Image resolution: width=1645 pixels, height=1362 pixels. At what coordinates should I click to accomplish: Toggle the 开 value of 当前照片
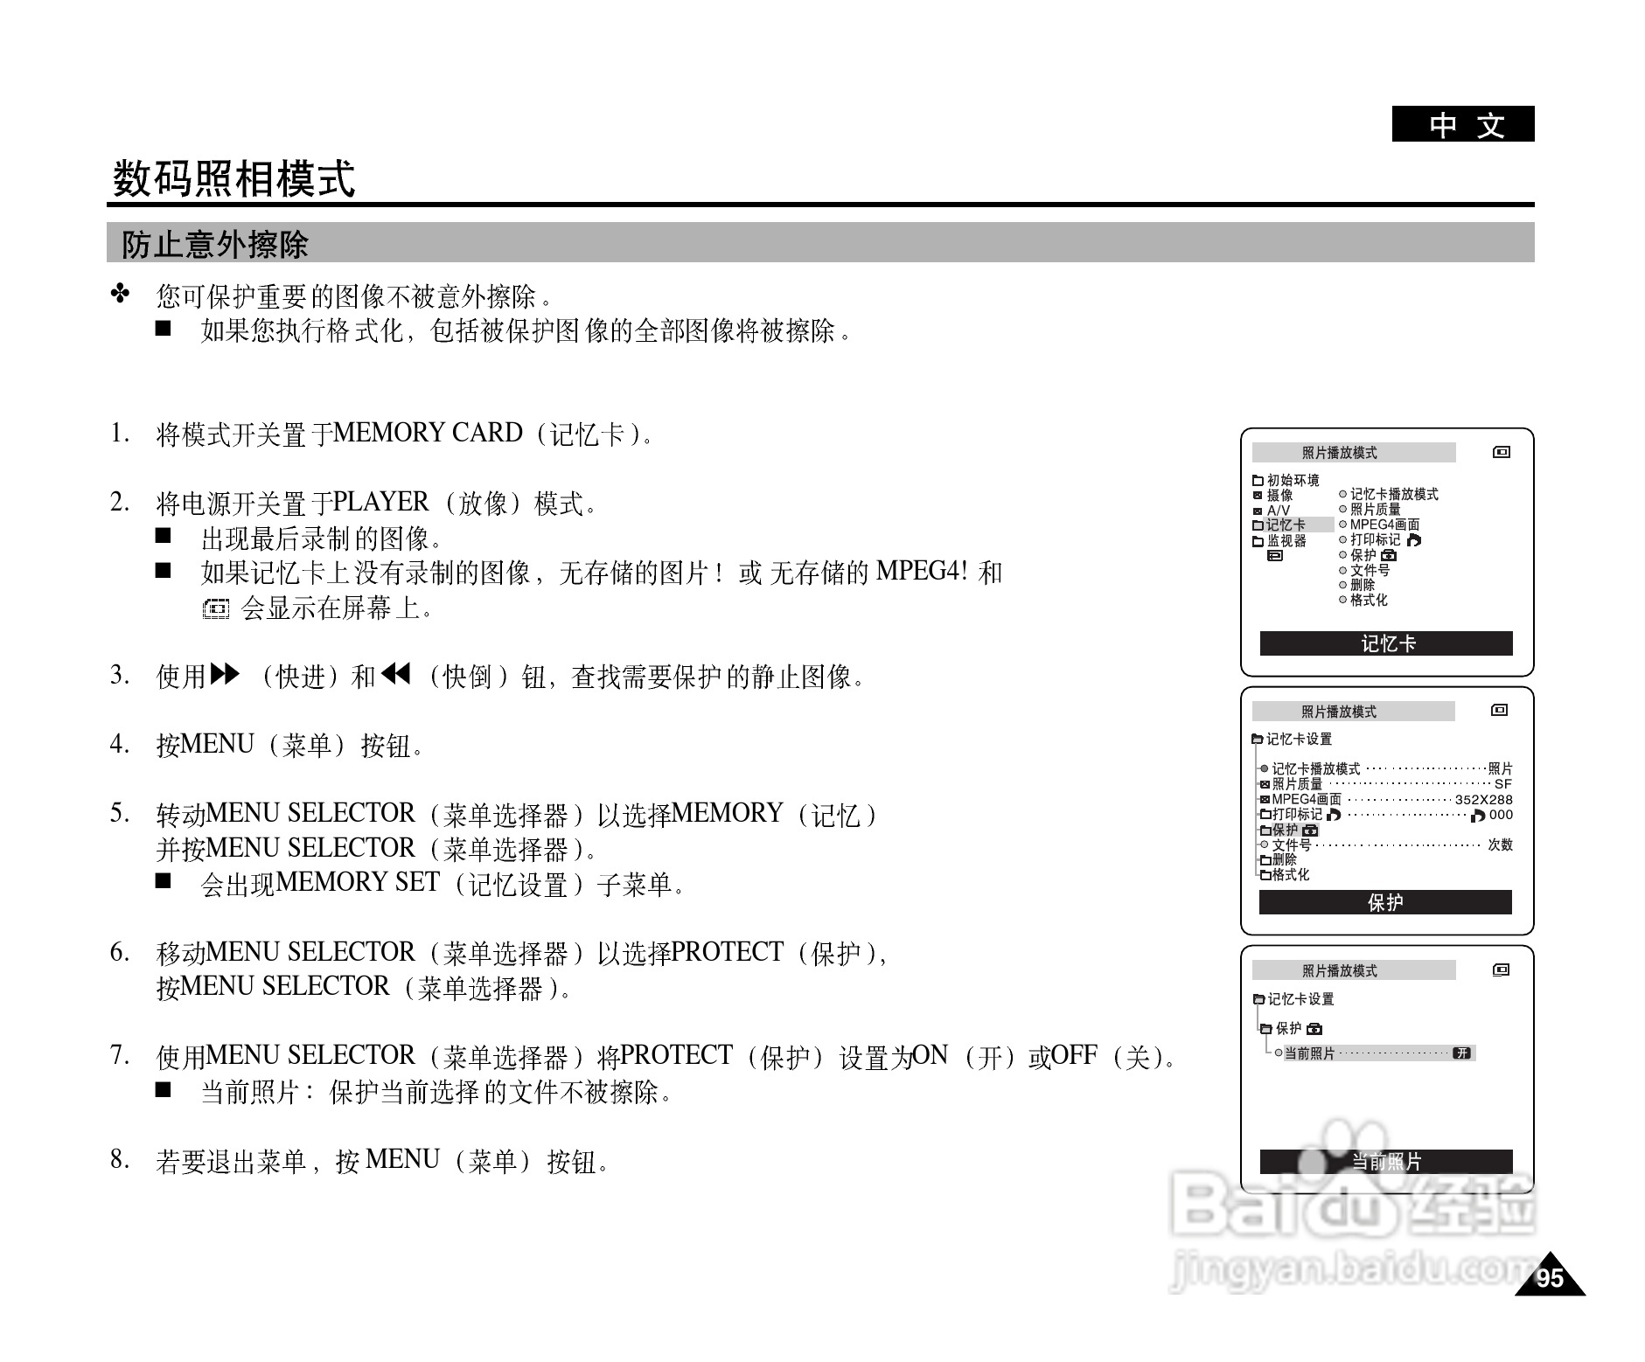(x=1461, y=1053)
